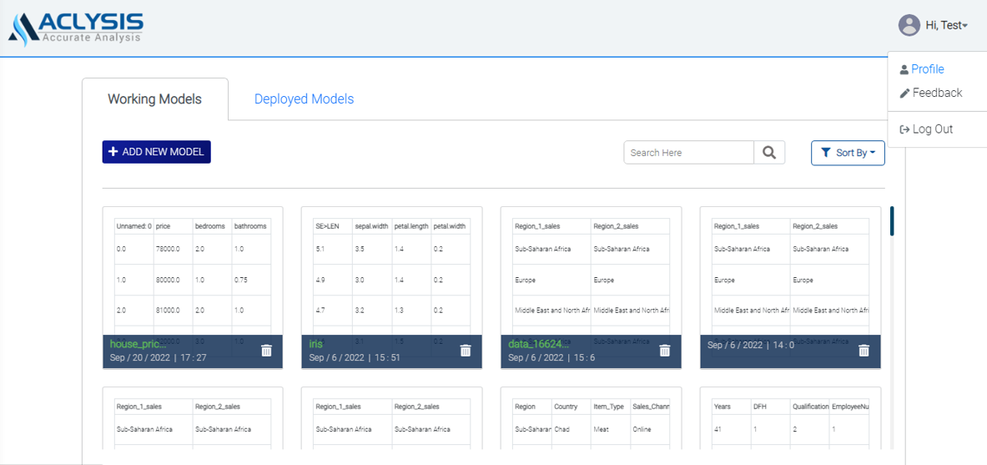Choose Feedback in user menu

937,93
